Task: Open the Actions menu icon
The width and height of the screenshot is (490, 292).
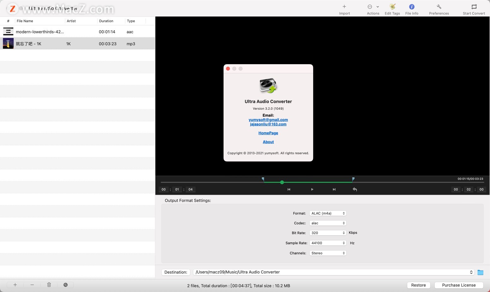Action: point(370,7)
